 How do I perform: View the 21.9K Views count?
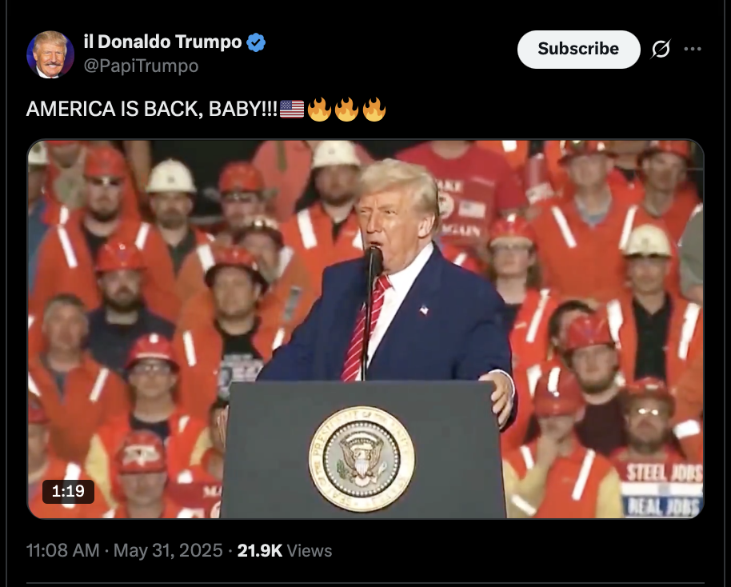click(285, 550)
